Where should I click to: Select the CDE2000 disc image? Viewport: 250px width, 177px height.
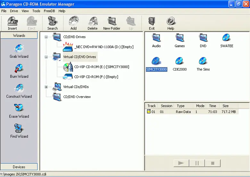coord(179,64)
